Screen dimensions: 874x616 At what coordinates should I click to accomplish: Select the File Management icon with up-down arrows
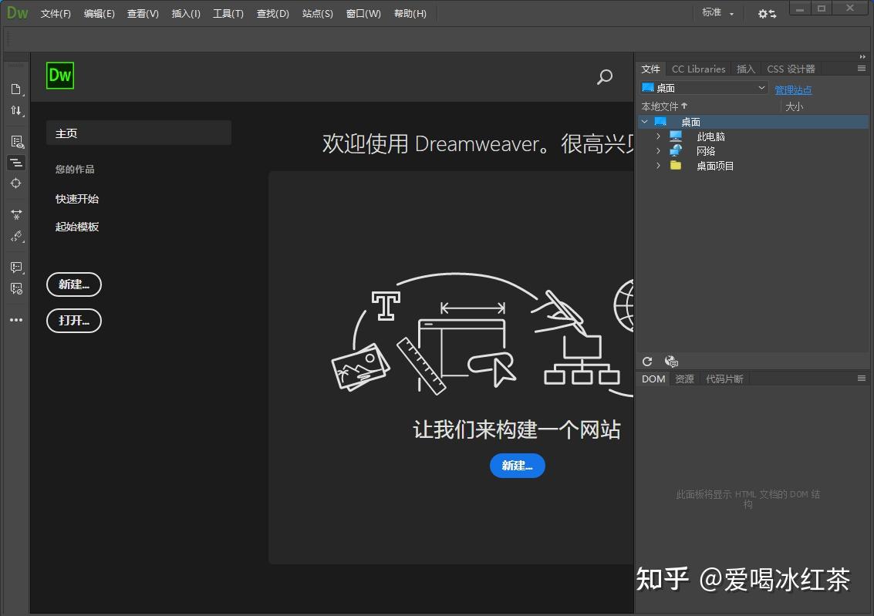(16, 110)
